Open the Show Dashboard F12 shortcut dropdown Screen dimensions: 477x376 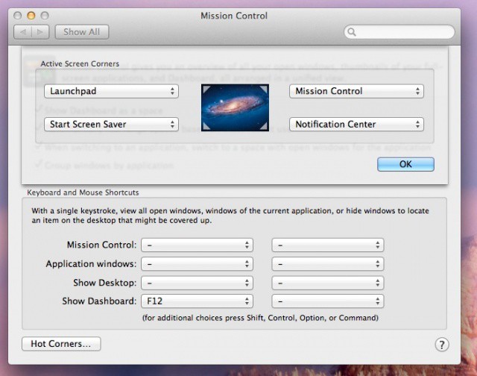tap(197, 301)
